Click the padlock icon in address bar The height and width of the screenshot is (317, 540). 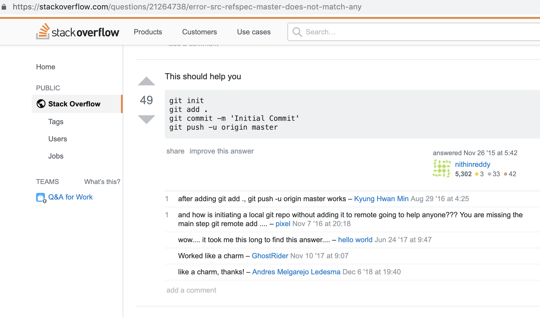tap(4, 7)
